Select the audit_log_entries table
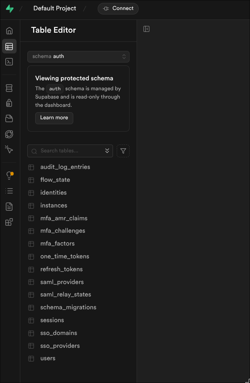This screenshot has width=250, height=383. click(x=65, y=167)
